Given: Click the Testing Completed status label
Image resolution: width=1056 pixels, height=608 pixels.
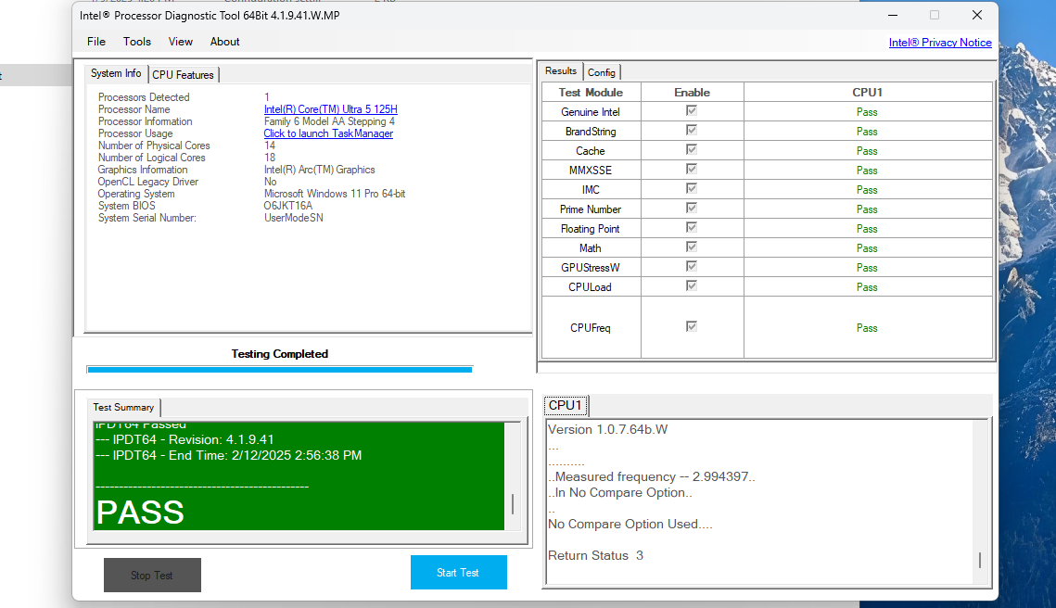Looking at the screenshot, I should (x=279, y=353).
